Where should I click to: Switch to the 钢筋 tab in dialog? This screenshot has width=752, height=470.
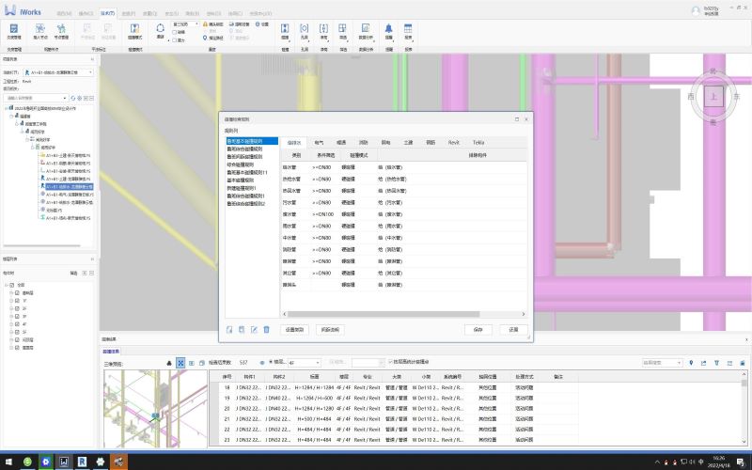pyautogui.click(x=431, y=143)
